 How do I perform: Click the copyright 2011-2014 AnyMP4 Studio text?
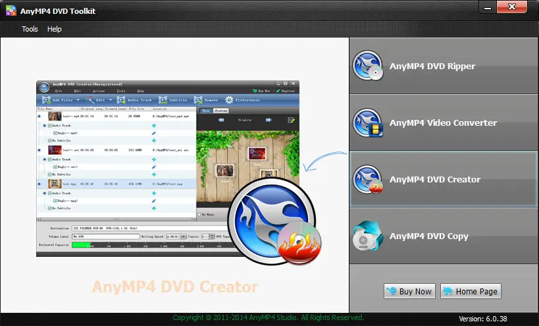(x=268, y=317)
